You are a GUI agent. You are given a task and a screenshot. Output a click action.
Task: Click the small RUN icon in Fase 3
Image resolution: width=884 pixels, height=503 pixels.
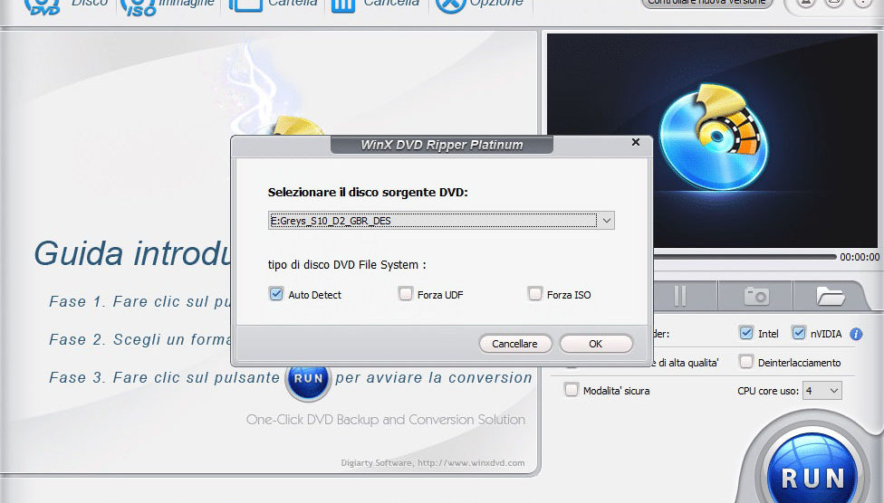pyautogui.click(x=308, y=378)
